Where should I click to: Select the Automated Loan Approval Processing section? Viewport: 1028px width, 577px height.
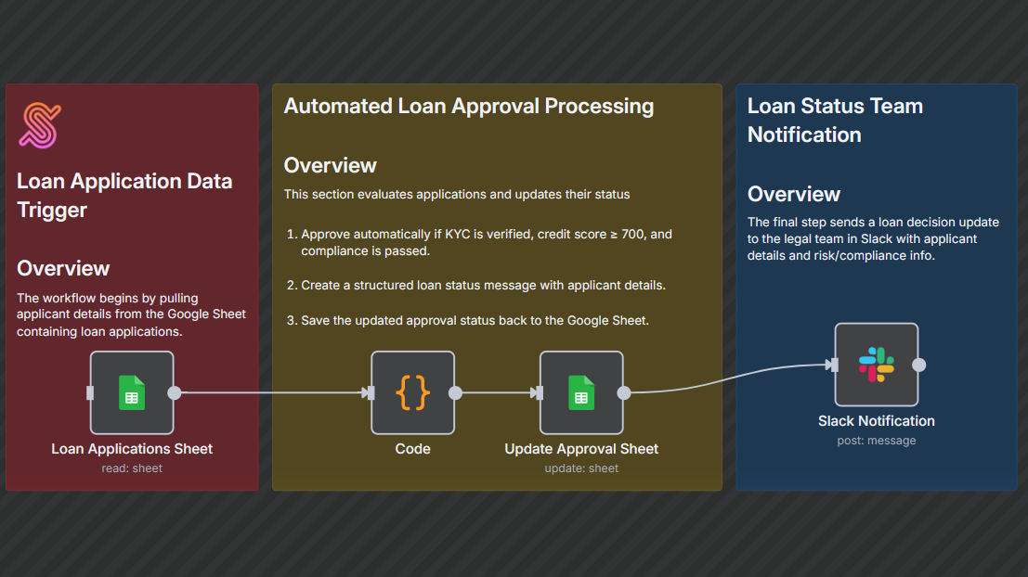pyautogui.click(x=468, y=106)
